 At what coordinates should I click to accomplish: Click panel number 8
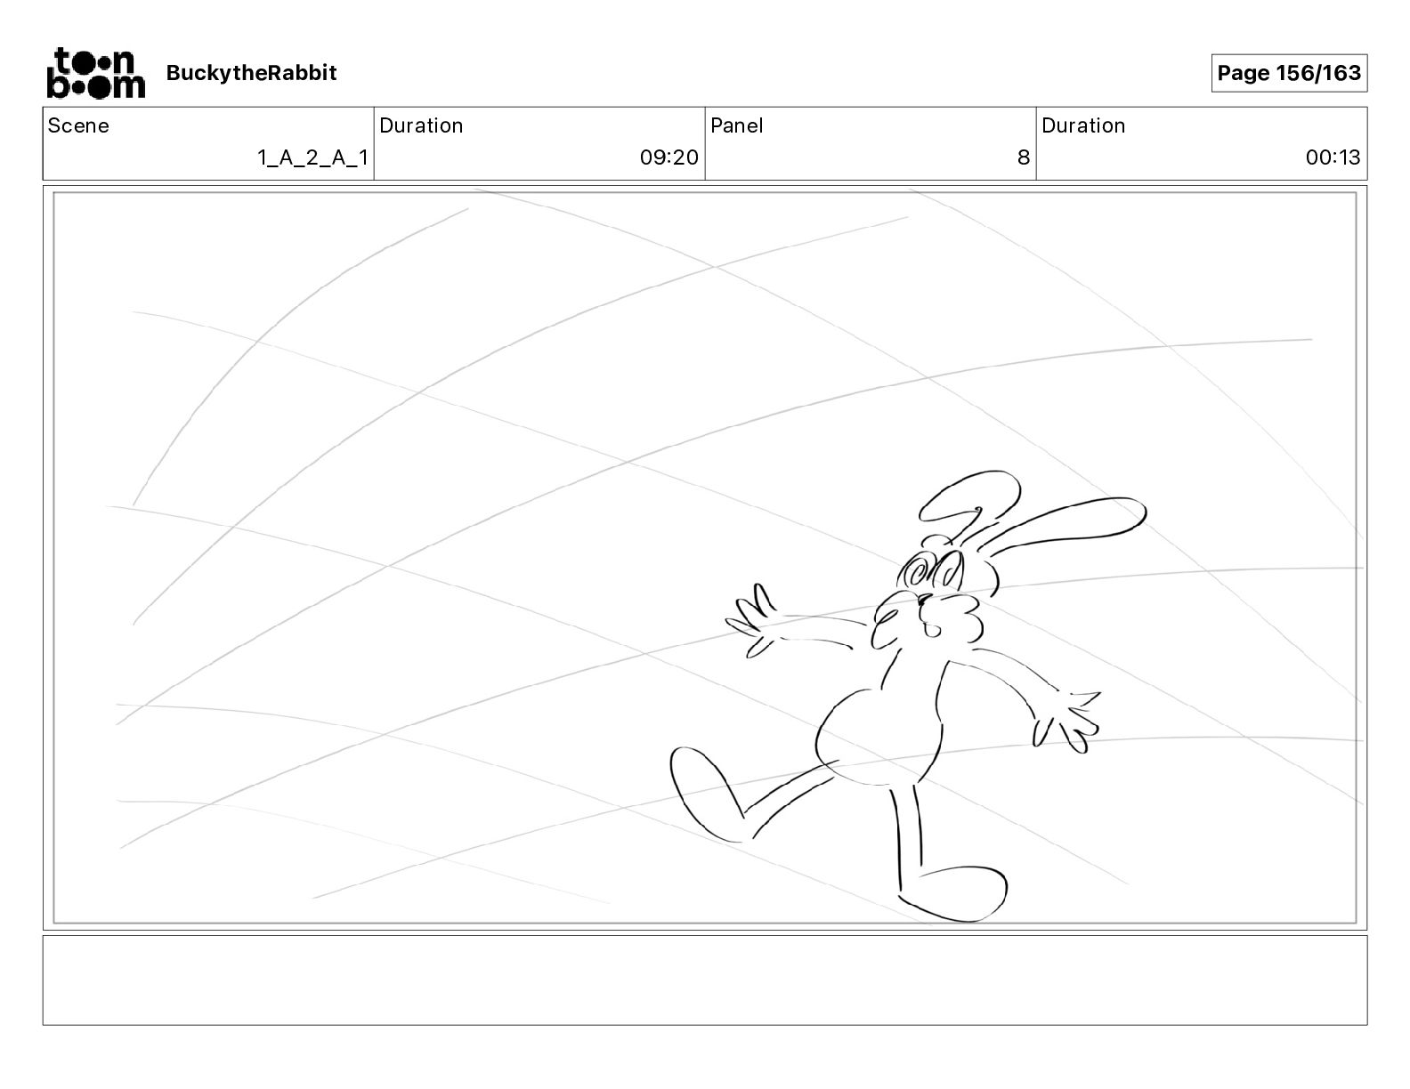pos(1024,157)
